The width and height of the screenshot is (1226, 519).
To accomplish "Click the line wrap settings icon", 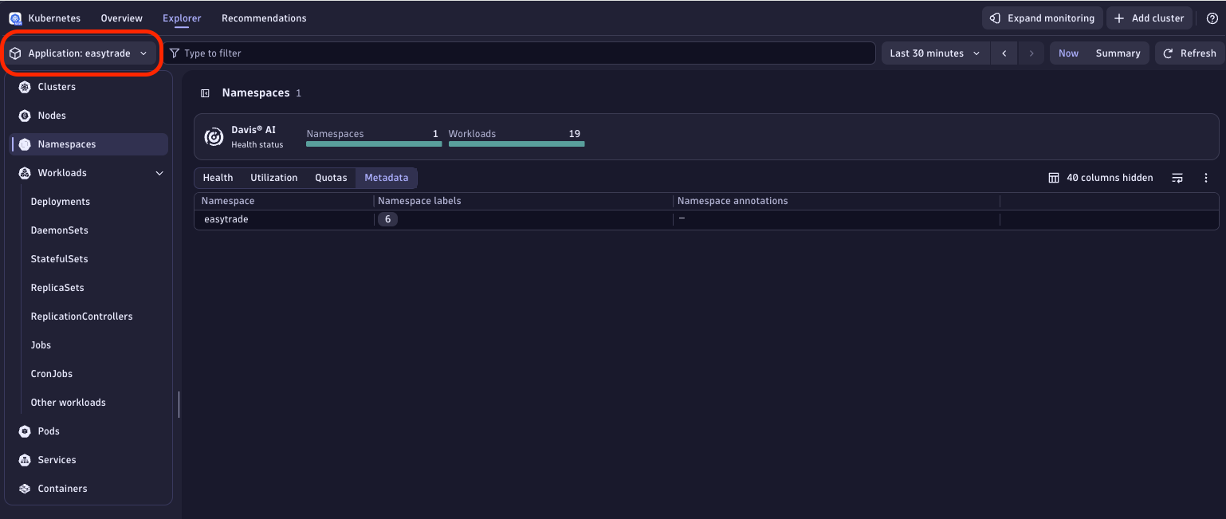I will point(1177,178).
